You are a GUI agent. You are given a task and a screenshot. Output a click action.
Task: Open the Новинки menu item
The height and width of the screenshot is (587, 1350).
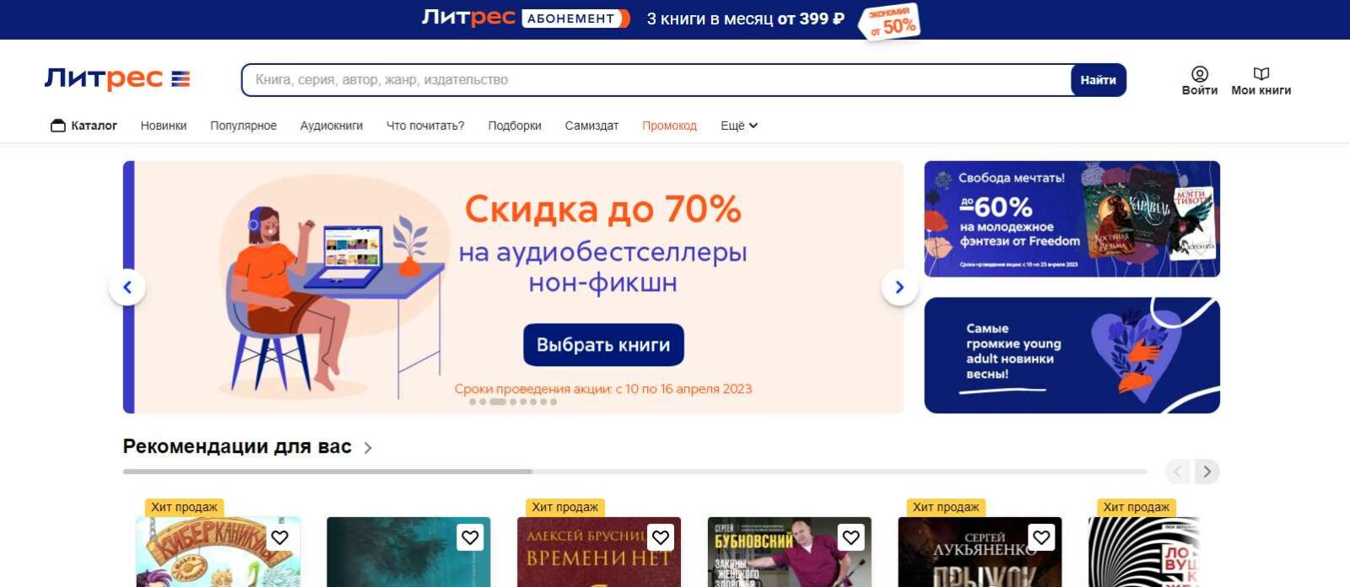[x=164, y=126]
